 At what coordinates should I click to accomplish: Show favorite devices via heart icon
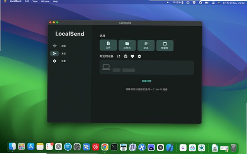click(x=132, y=56)
